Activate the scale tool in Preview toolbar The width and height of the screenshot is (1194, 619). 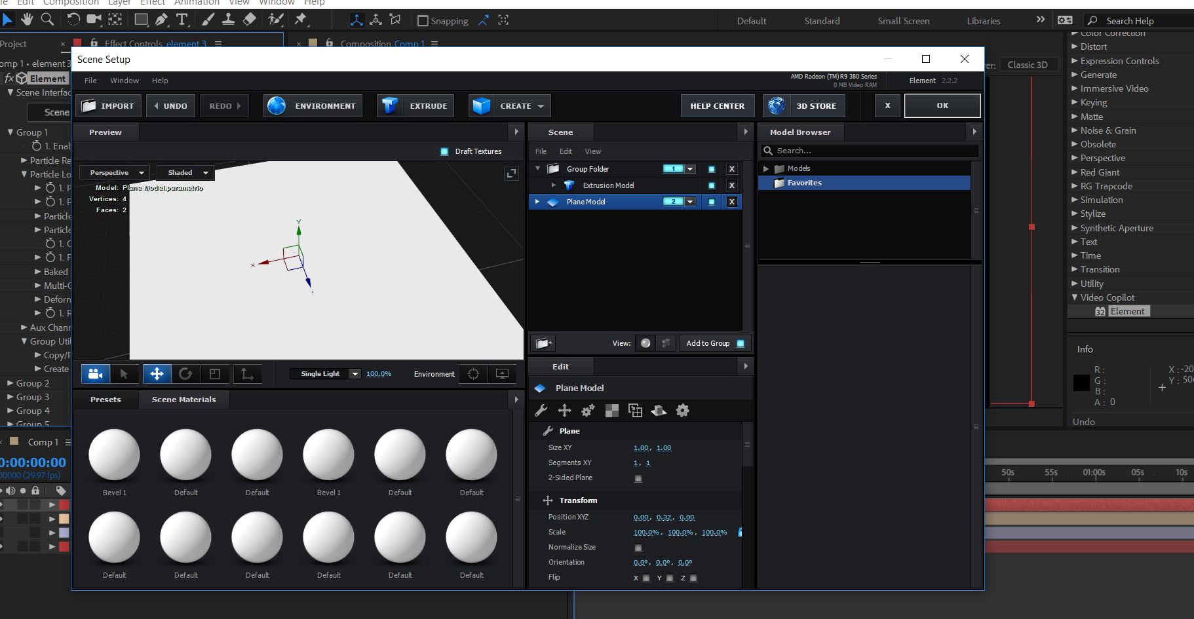pos(214,373)
